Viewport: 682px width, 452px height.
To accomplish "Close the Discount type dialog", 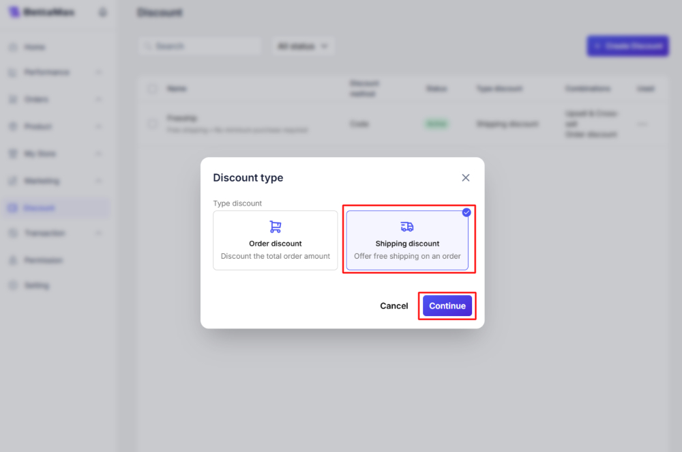I will point(466,178).
